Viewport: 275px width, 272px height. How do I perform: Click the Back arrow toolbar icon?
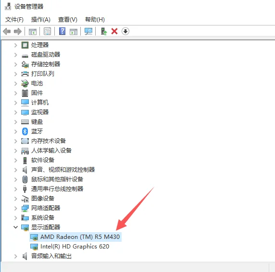coord(7,32)
